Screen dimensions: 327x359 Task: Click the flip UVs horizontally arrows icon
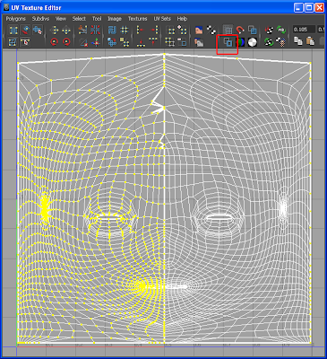point(54,31)
